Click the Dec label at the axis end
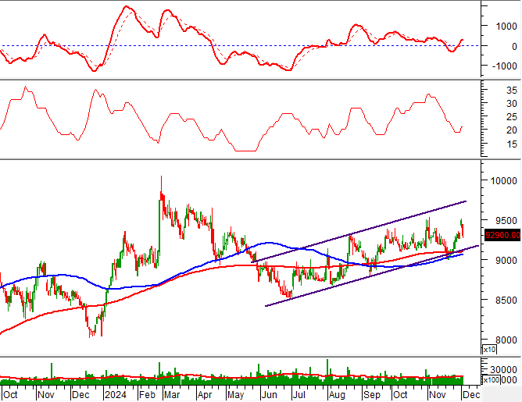Viewport: 522px width, 402px height. pyautogui.click(x=472, y=396)
